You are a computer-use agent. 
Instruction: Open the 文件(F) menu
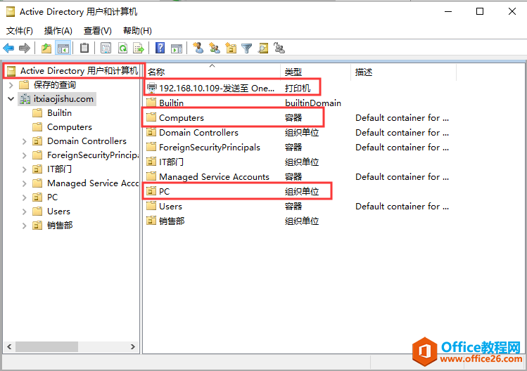[x=20, y=31]
